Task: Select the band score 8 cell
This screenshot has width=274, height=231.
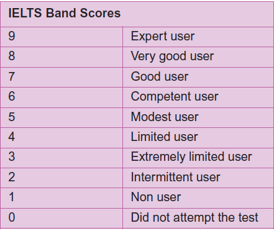Action: point(62,57)
